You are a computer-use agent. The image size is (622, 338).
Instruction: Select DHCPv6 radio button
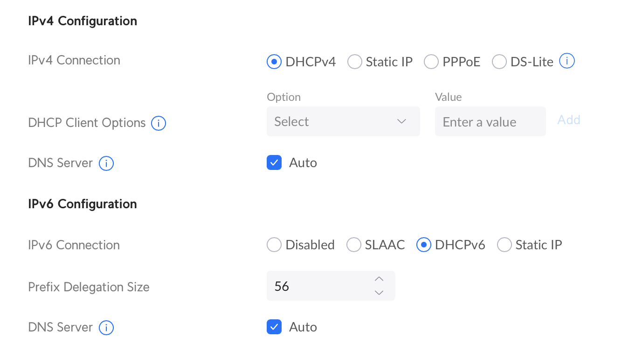click(424, 245)
